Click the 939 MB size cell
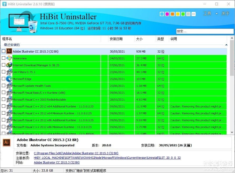The width and height of the screenshot is (235, 173). tap(141, 52)
